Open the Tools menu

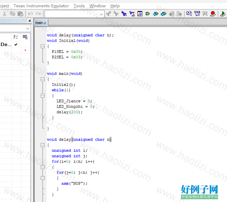tap(79, 6)
